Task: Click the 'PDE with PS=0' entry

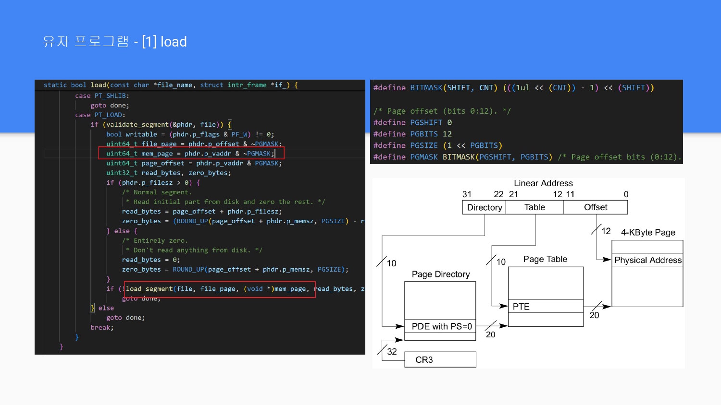Action: click(440, 326)
